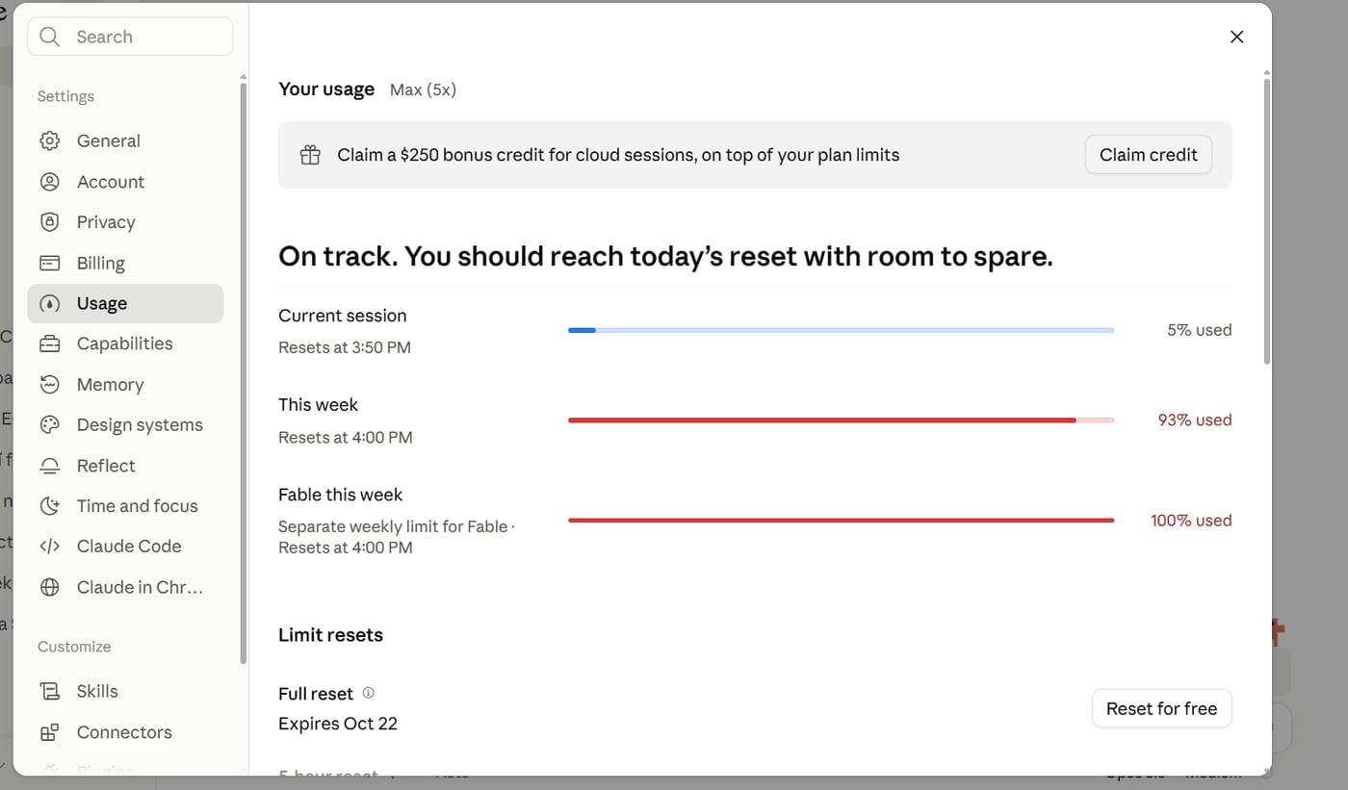Select Billing in the sidebar
Image resolution: width=1348 pixels, height=790 pixels.
pyautogui.click(x=125, y=263)
